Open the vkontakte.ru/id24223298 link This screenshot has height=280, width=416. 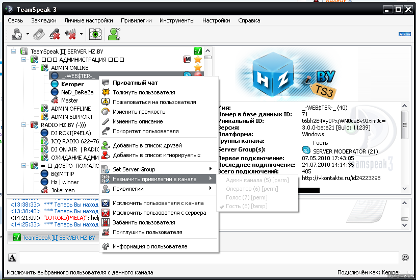click(x=341, y=178)
